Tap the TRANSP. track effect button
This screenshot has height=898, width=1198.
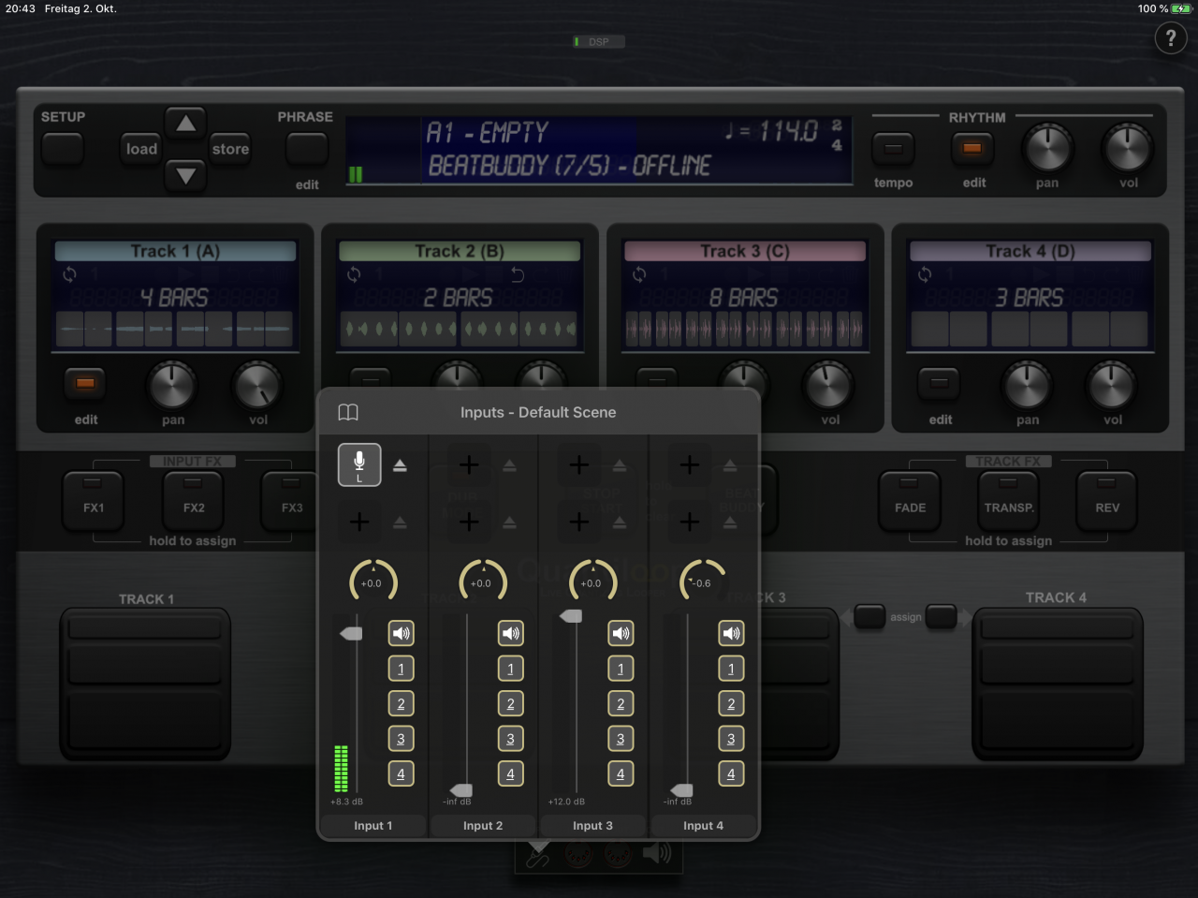click(1009, 501)
